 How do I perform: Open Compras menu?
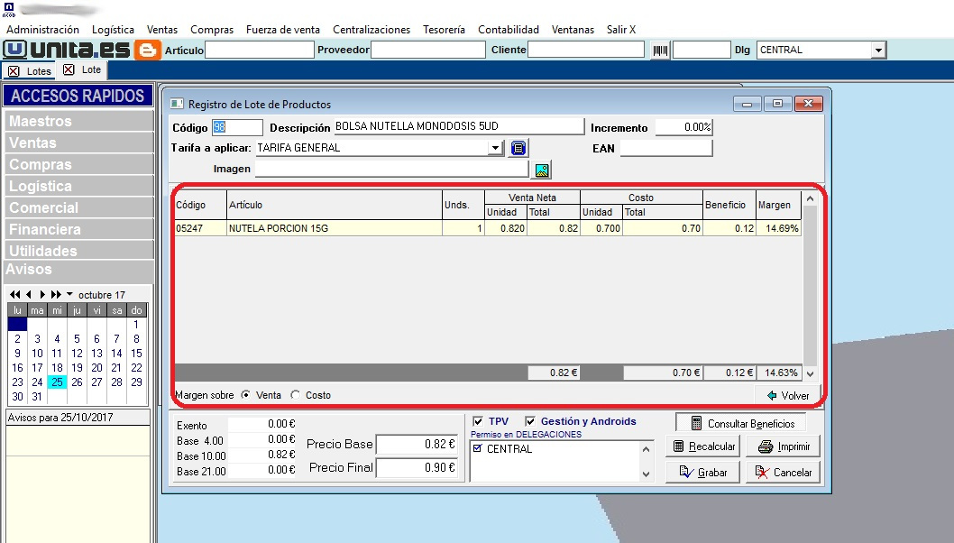pos(212,29)
